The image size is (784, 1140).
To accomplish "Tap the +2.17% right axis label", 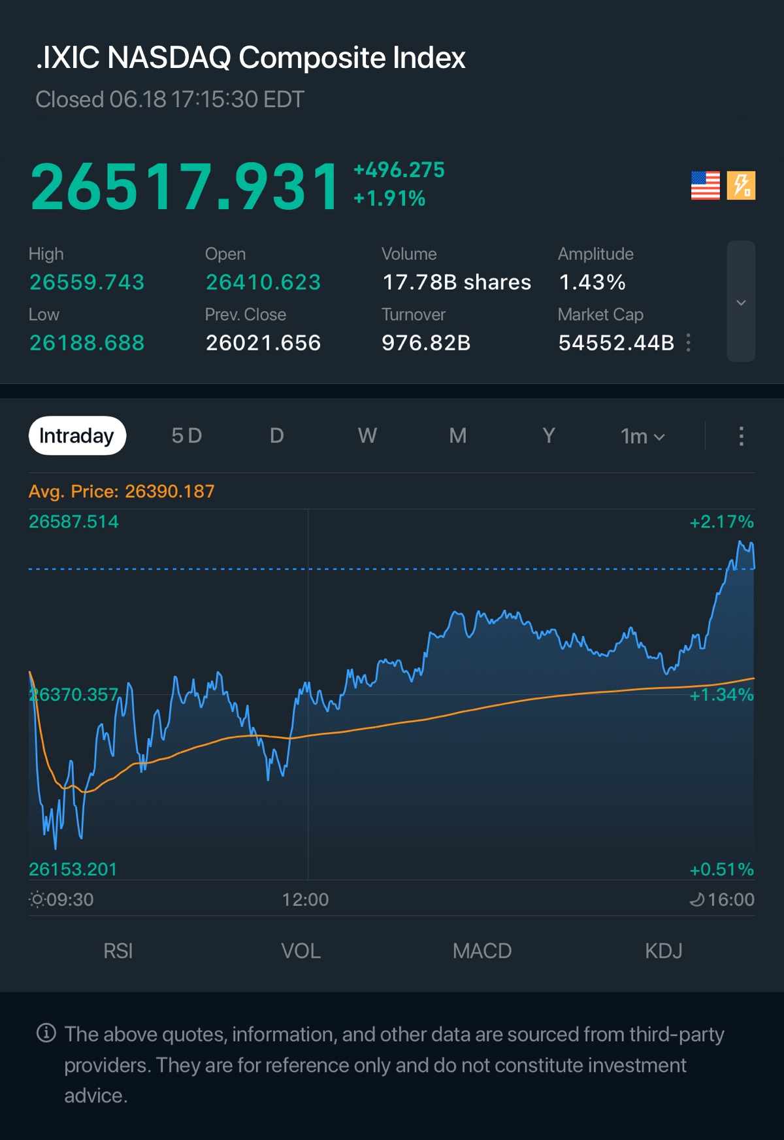I will (x=722, y=522).
